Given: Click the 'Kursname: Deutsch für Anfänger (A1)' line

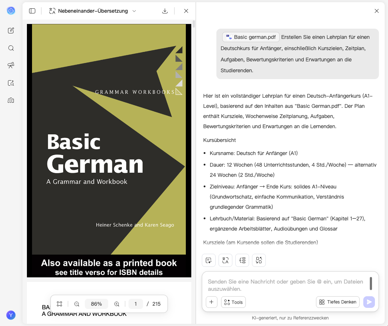Looking at the screenshot, I should [x=253, y=153].
